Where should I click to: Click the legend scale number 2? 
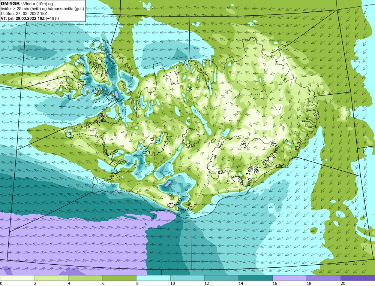point(35,283)
